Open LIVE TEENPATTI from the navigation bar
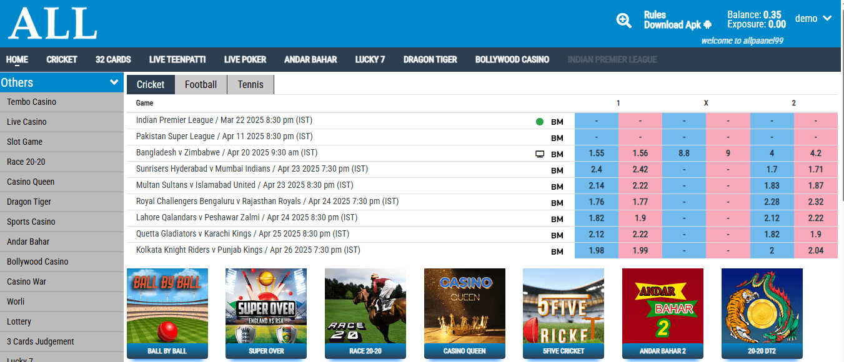Image resolution: width=844 pixels, height=362 pixels. [x=177, y=59]
